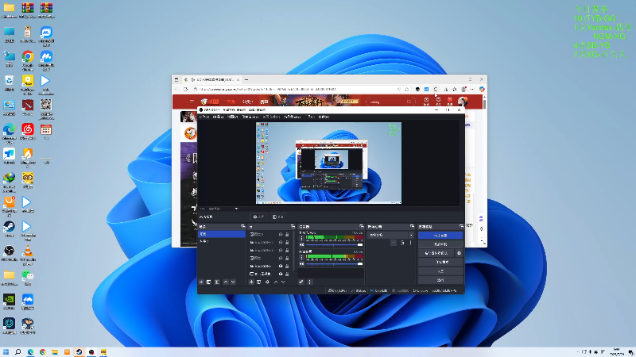636x357 pixels.
Task: Move selected source down with the down arrow
Action: click(283, 282)
